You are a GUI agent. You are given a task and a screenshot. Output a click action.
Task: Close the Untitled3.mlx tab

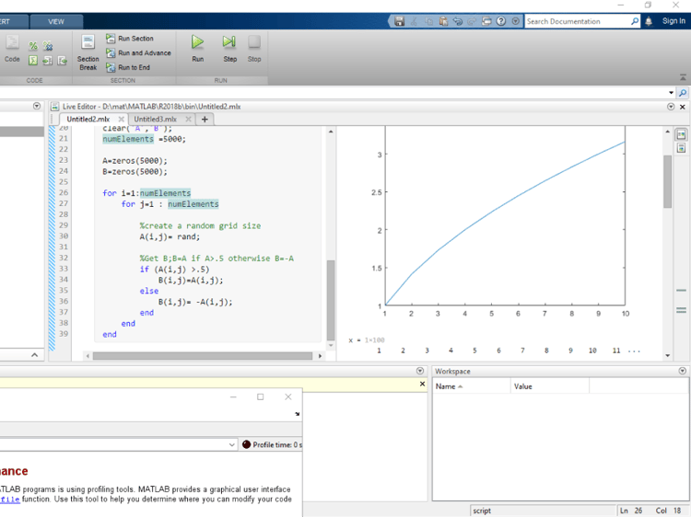188,120
